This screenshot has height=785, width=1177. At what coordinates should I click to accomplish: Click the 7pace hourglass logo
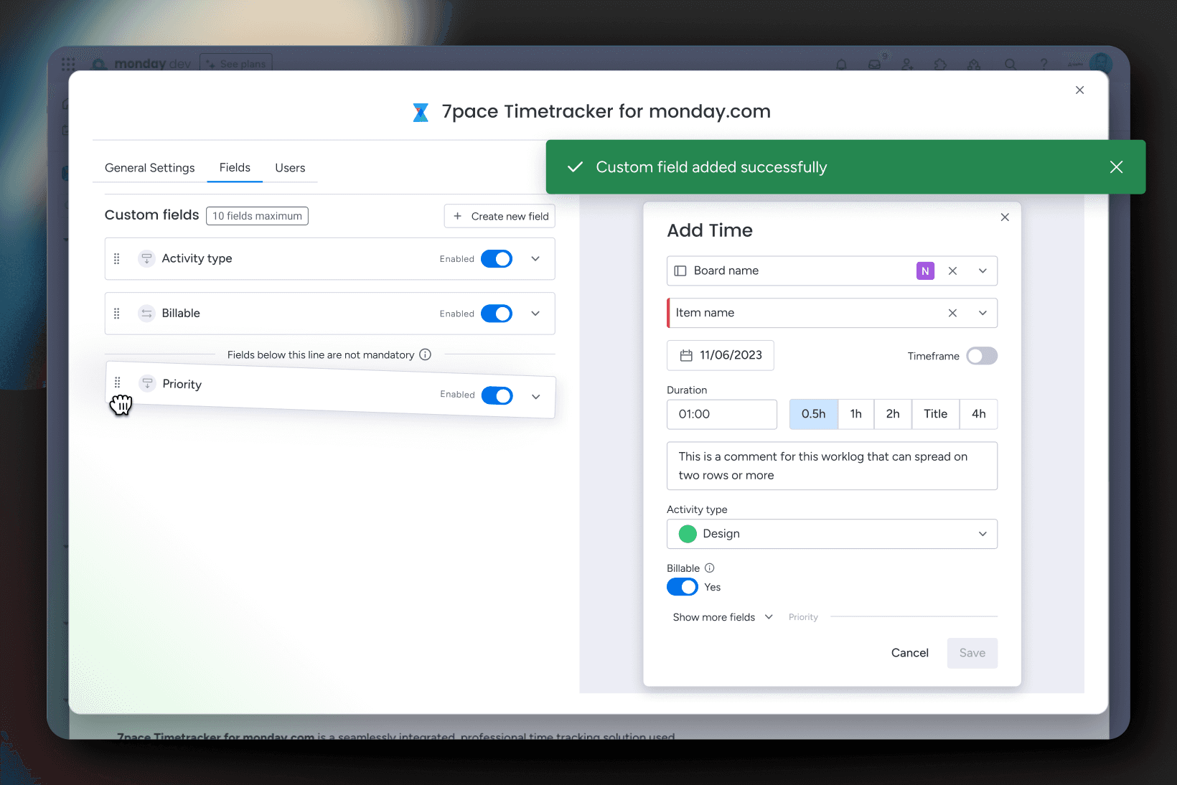pyautogui.click(x=421, y=112)
